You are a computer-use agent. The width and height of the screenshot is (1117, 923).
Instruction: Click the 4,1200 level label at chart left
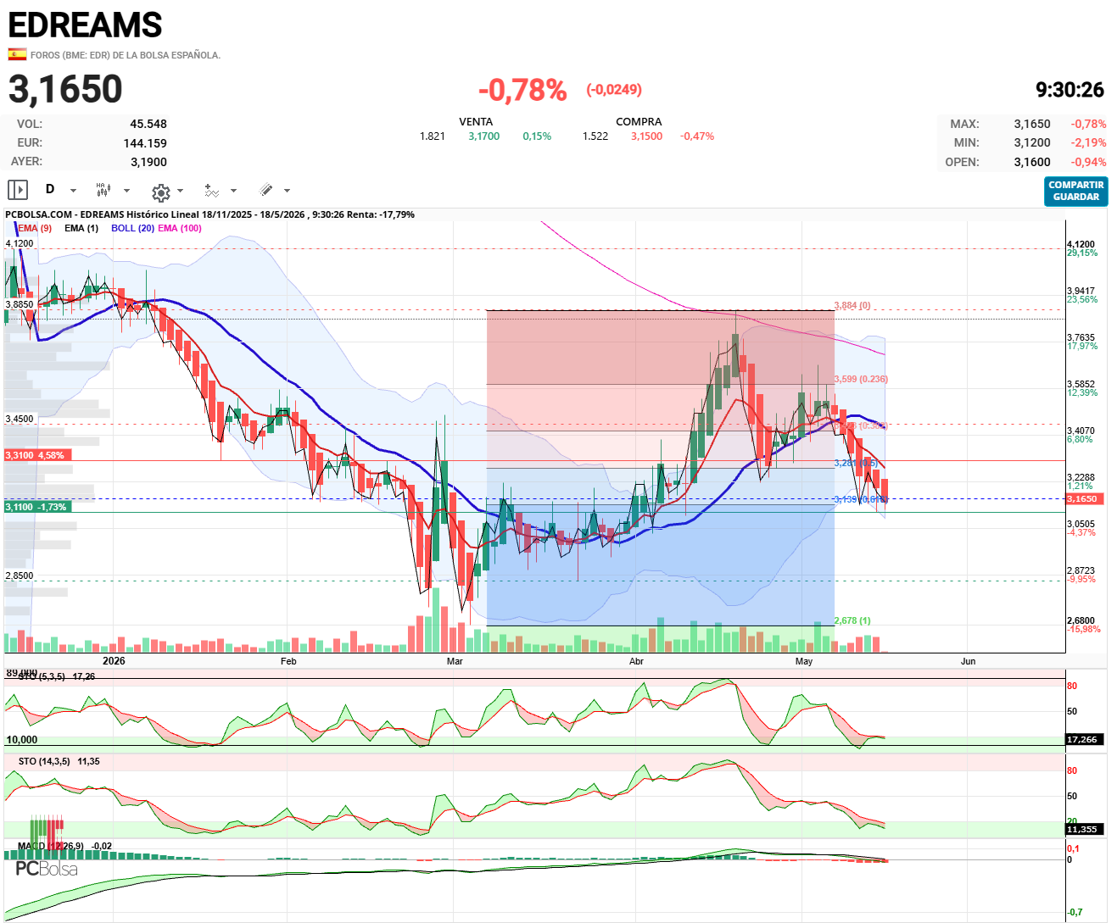point(20,243)
